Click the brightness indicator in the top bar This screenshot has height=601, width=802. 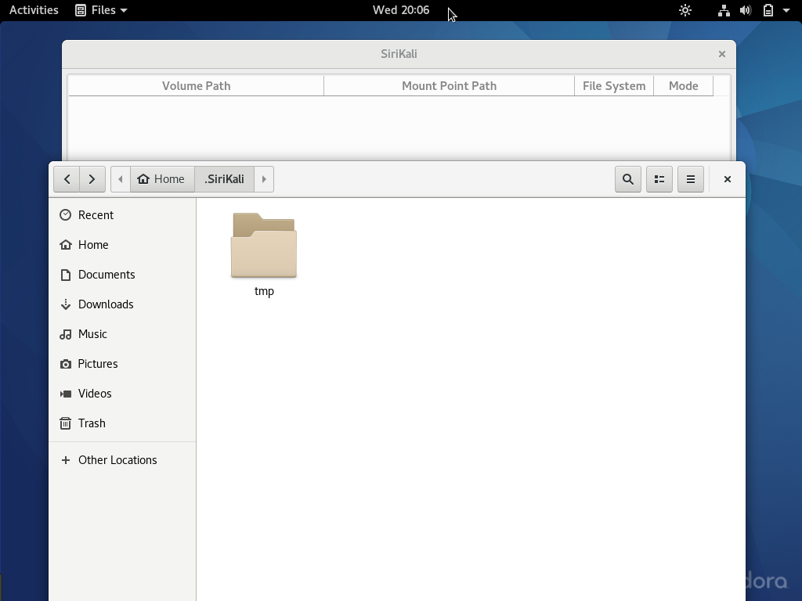pyautogui.click(x=685, y=10)
